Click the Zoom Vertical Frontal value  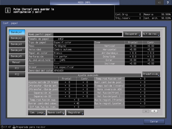(x=133, y=46)
